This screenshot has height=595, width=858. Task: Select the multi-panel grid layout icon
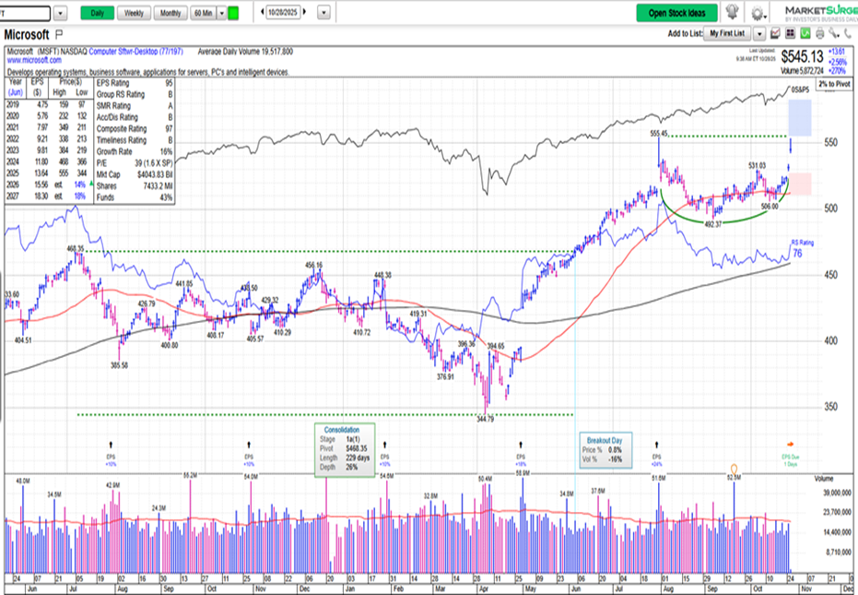click(x=790, y=33)
